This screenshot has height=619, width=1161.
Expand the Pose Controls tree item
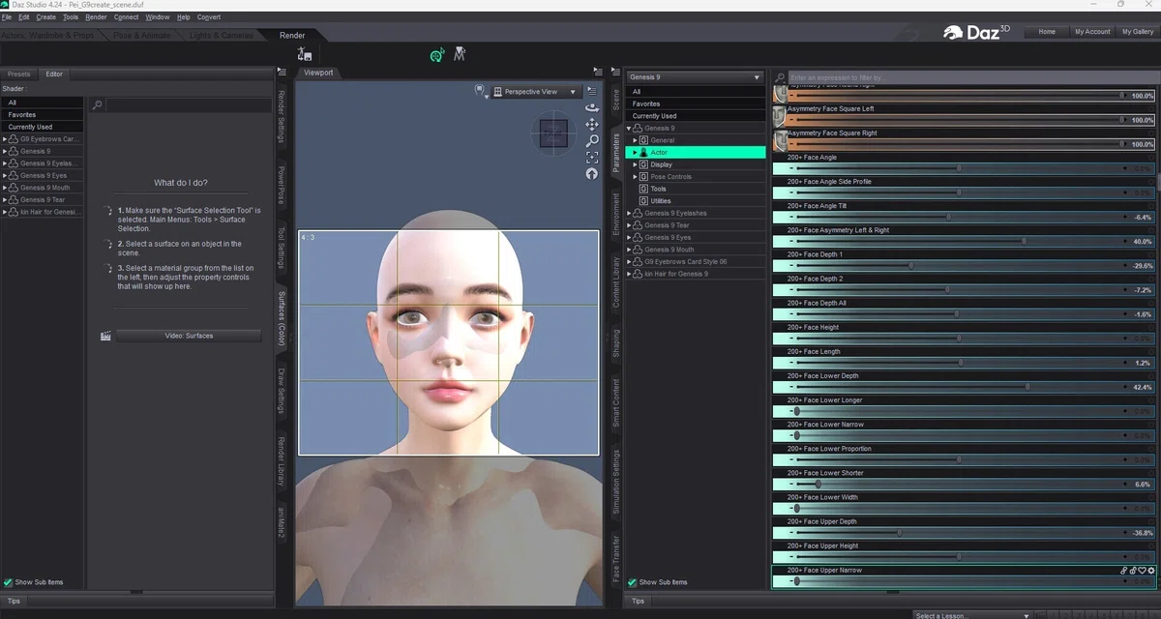[636, 177]
